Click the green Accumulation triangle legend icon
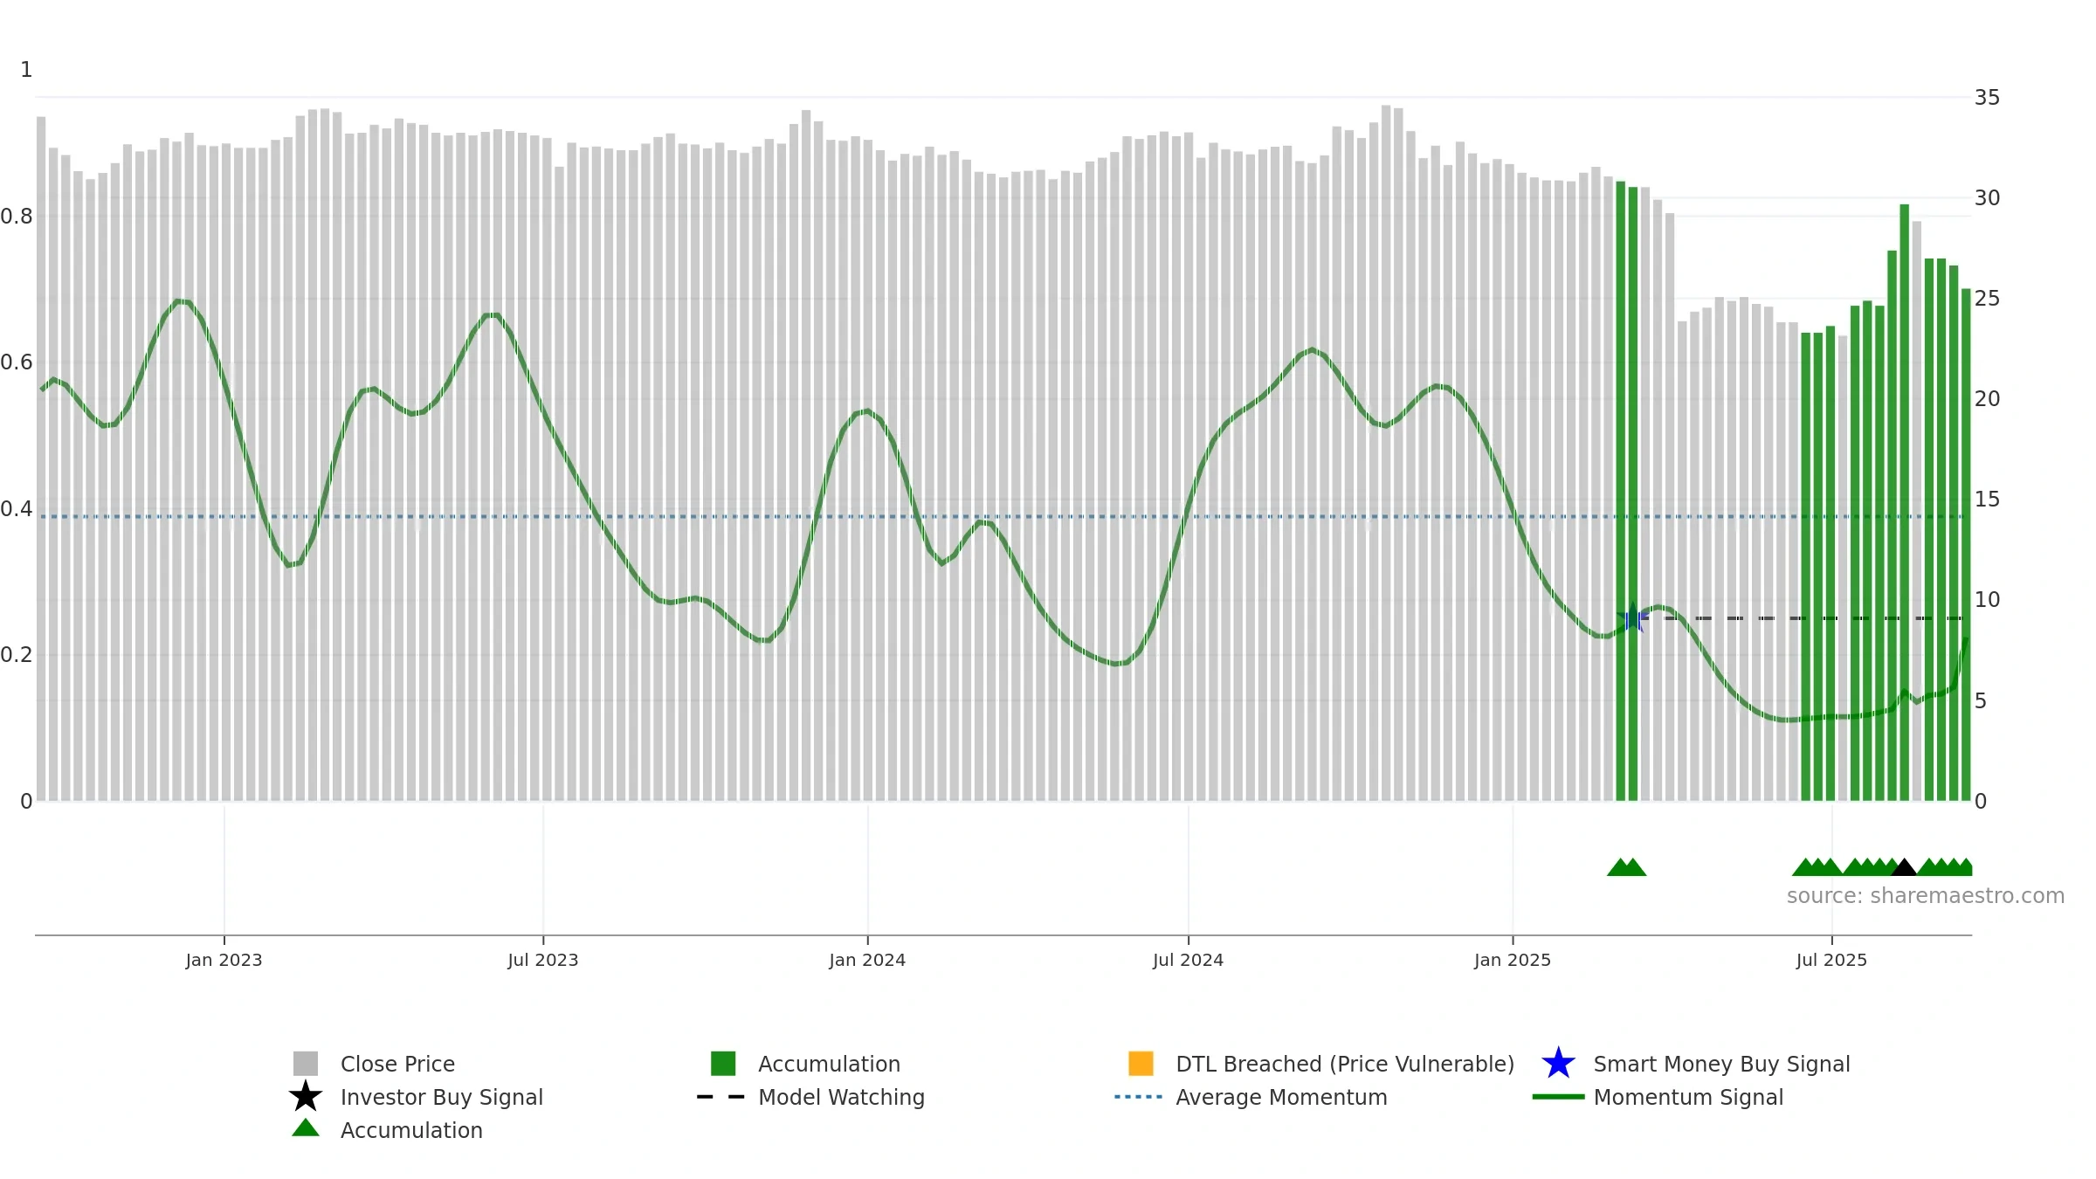 (306, 1128)
